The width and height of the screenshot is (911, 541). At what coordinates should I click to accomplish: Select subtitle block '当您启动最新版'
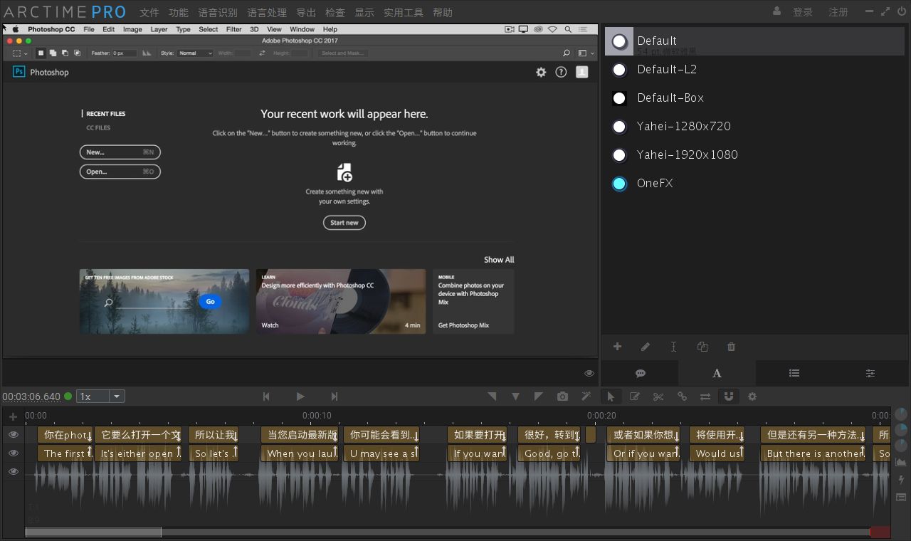point(300,435)
